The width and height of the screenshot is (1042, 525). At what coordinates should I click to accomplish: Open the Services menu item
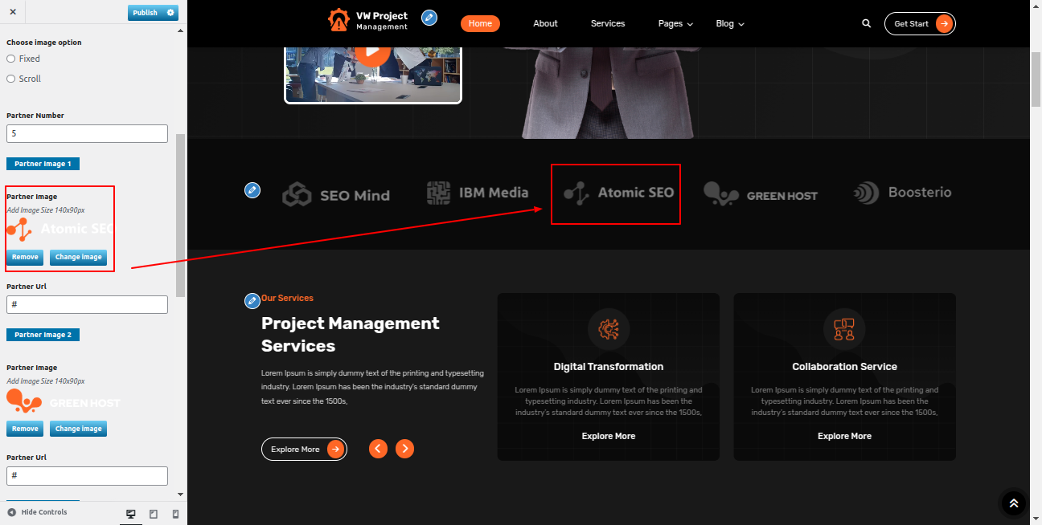click(607, 24)
